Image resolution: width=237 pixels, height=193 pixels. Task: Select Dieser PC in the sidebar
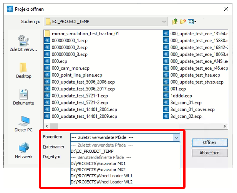coord(24,124)
